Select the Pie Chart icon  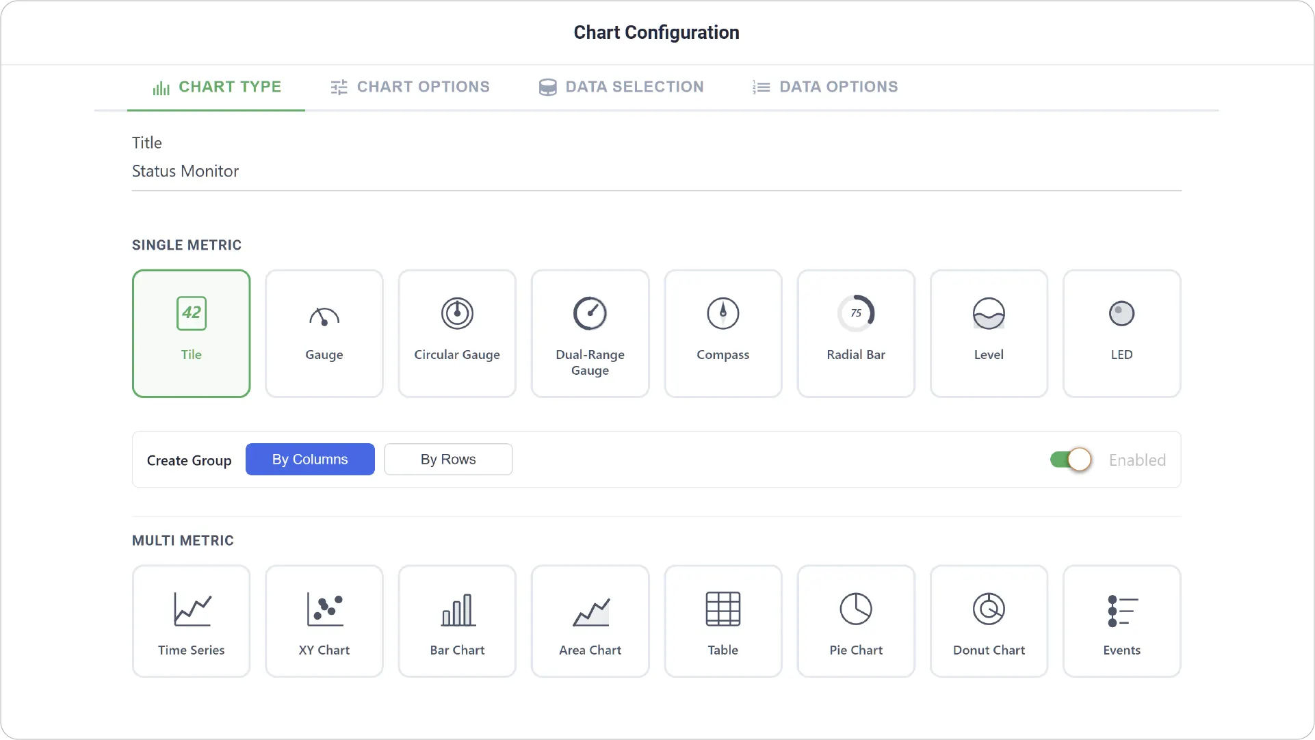[x=856, y=609]
